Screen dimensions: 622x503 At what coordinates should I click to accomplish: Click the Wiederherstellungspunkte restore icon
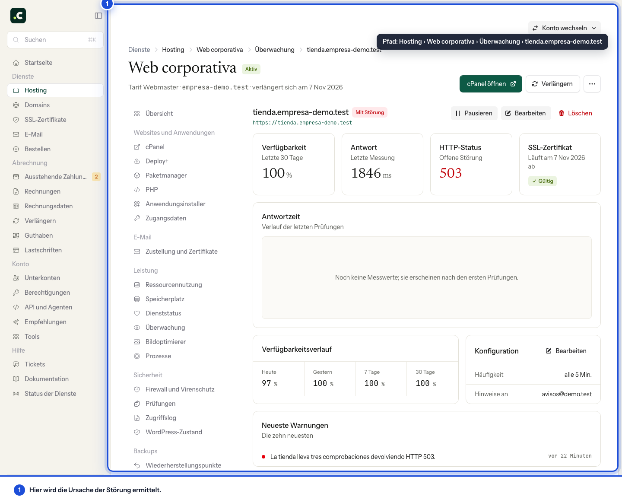click(x=137, y=465)
